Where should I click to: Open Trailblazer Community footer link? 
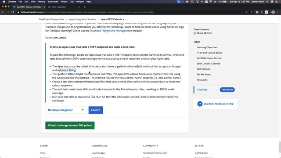(x=155, y=153)
